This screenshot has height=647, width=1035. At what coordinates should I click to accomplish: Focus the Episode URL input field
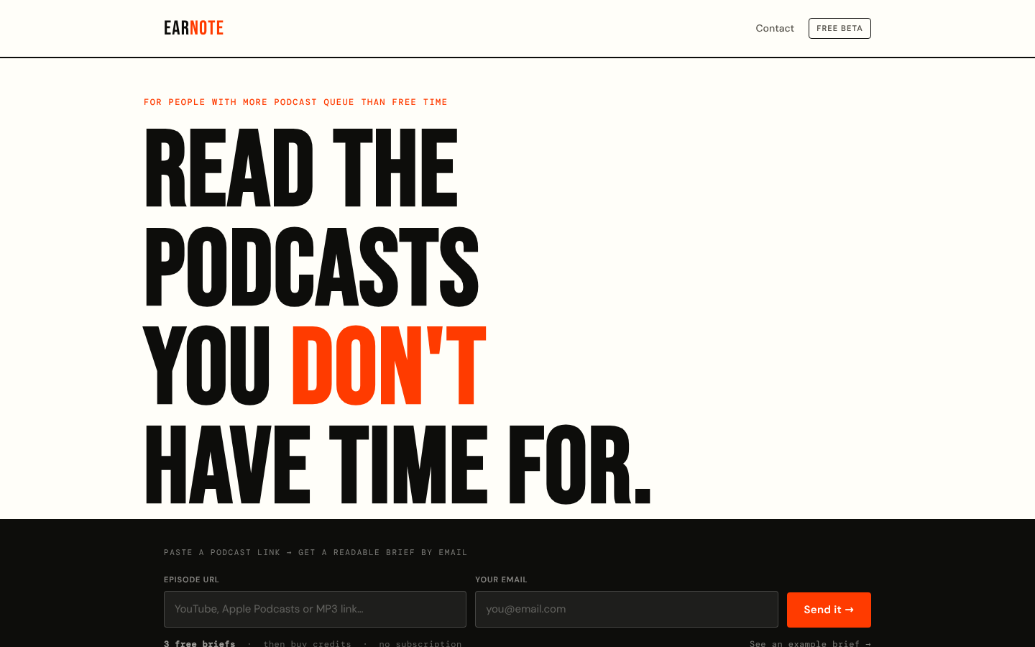coord(315,609)
